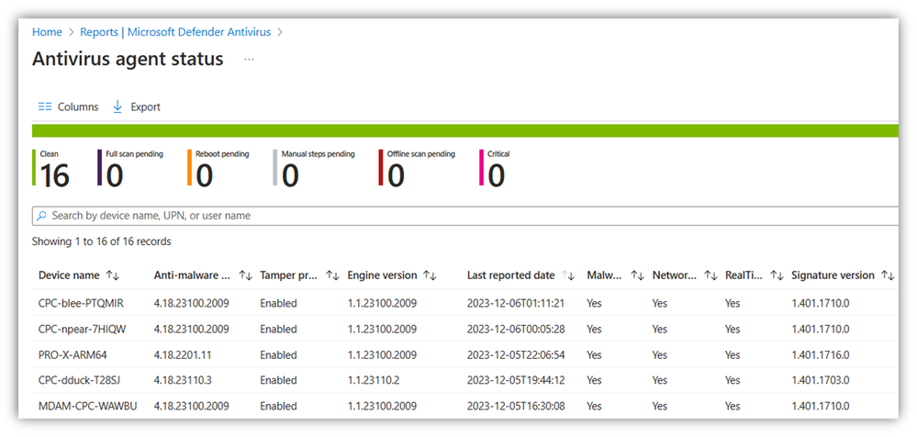Sort by Last reported date arrows
Viewport: 917px width, 437px height.
(x=568, y=275)
